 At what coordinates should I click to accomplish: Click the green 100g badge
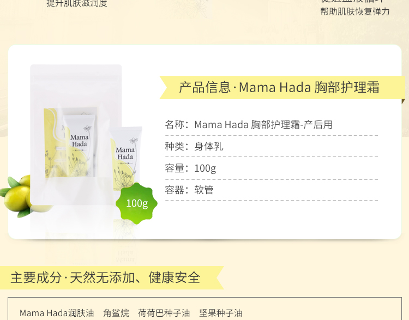(136, 203)
